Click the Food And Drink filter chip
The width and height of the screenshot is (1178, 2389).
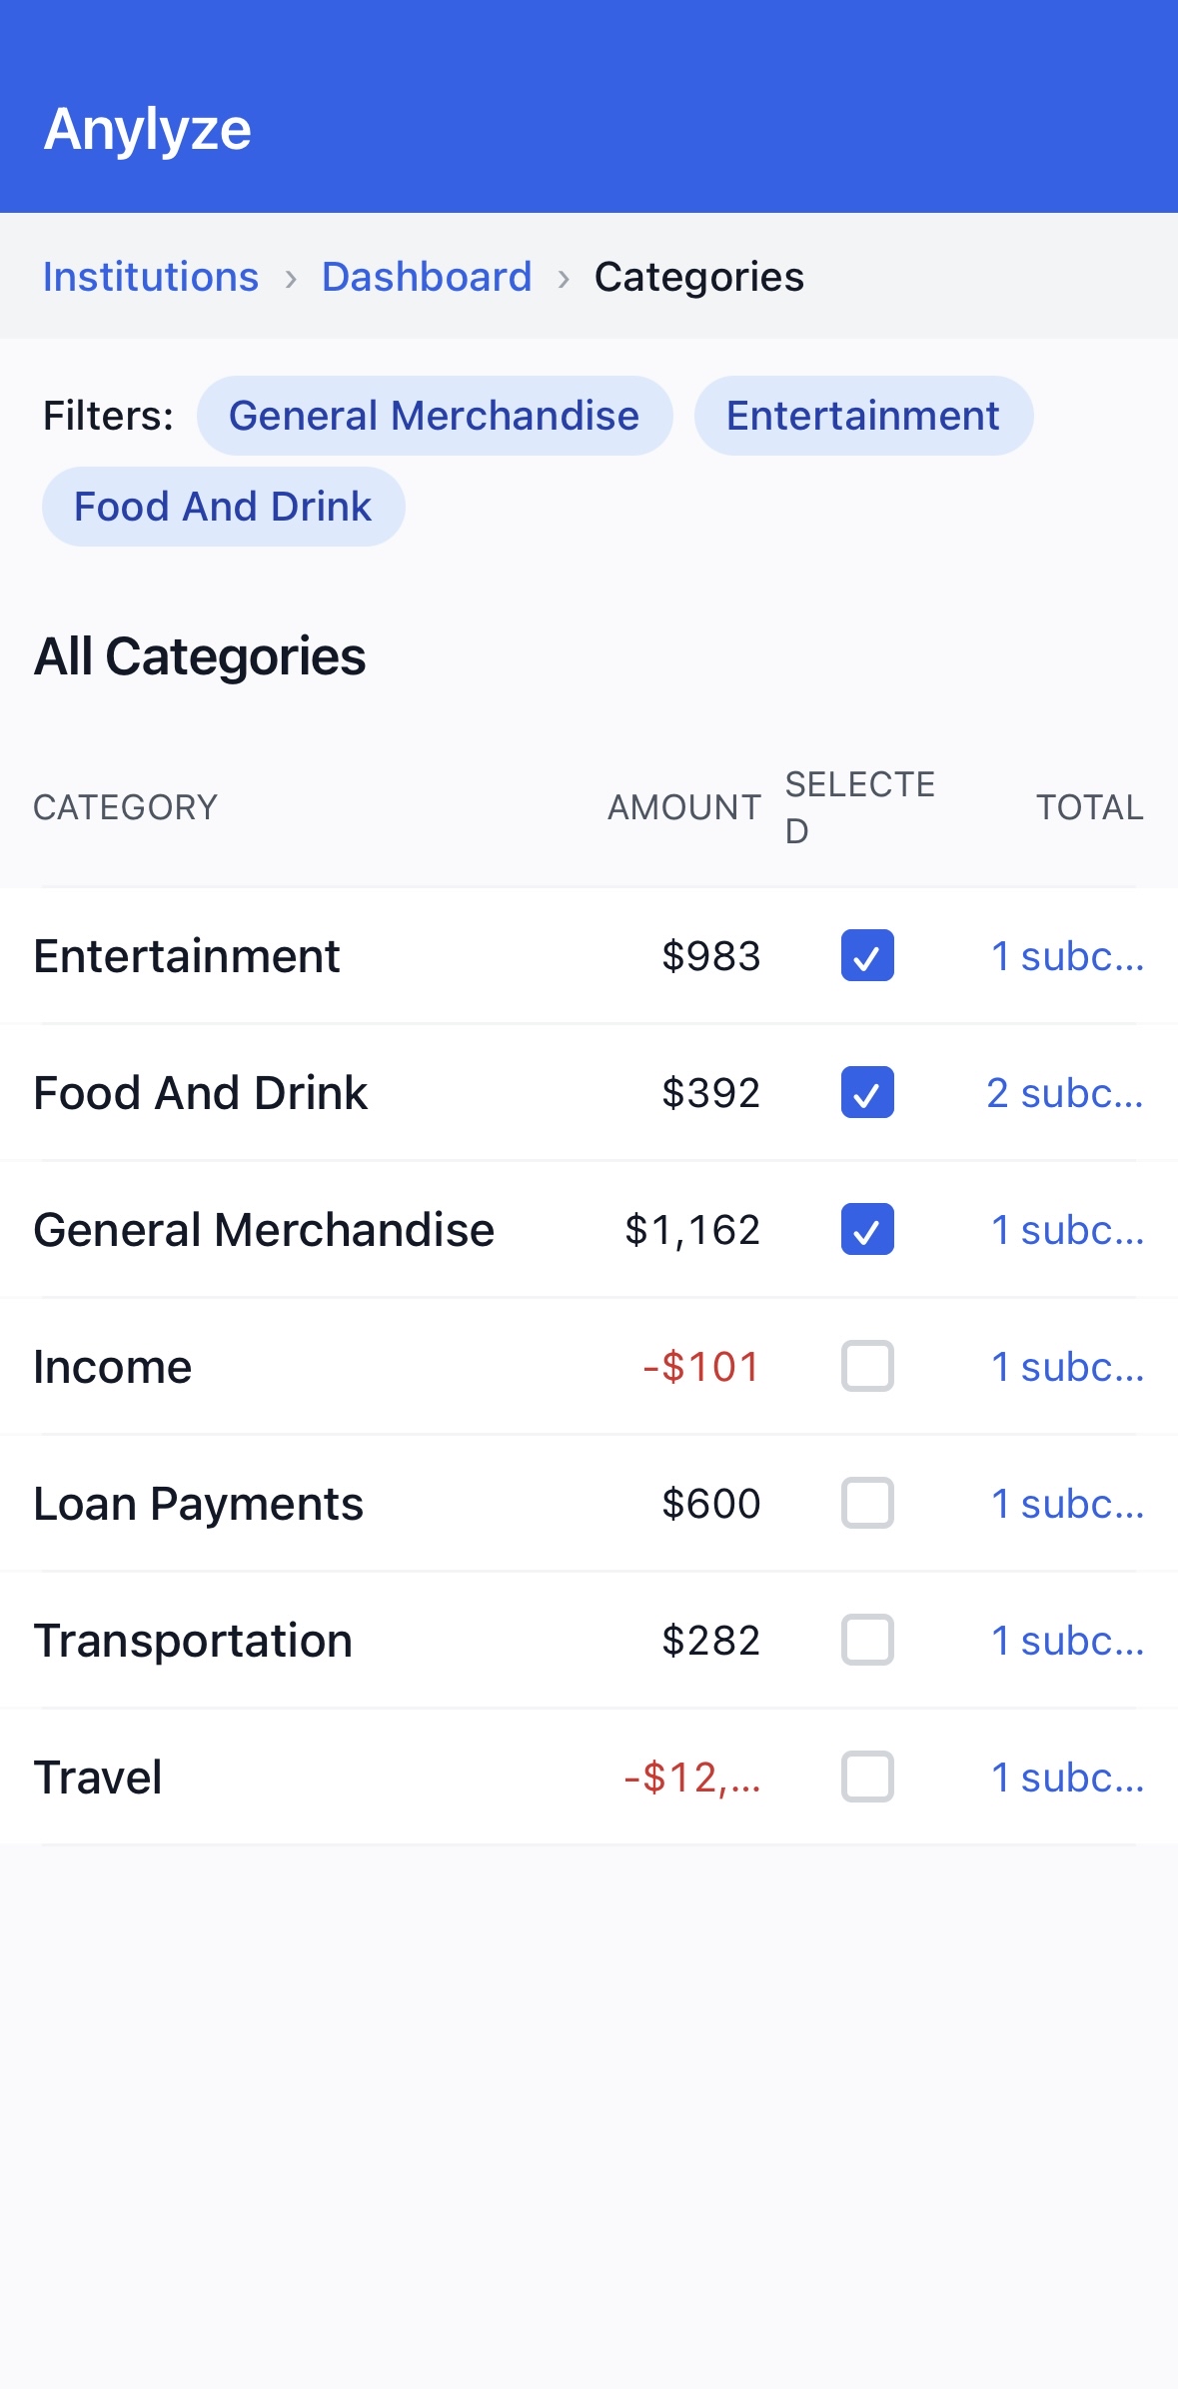pos(223,507)
